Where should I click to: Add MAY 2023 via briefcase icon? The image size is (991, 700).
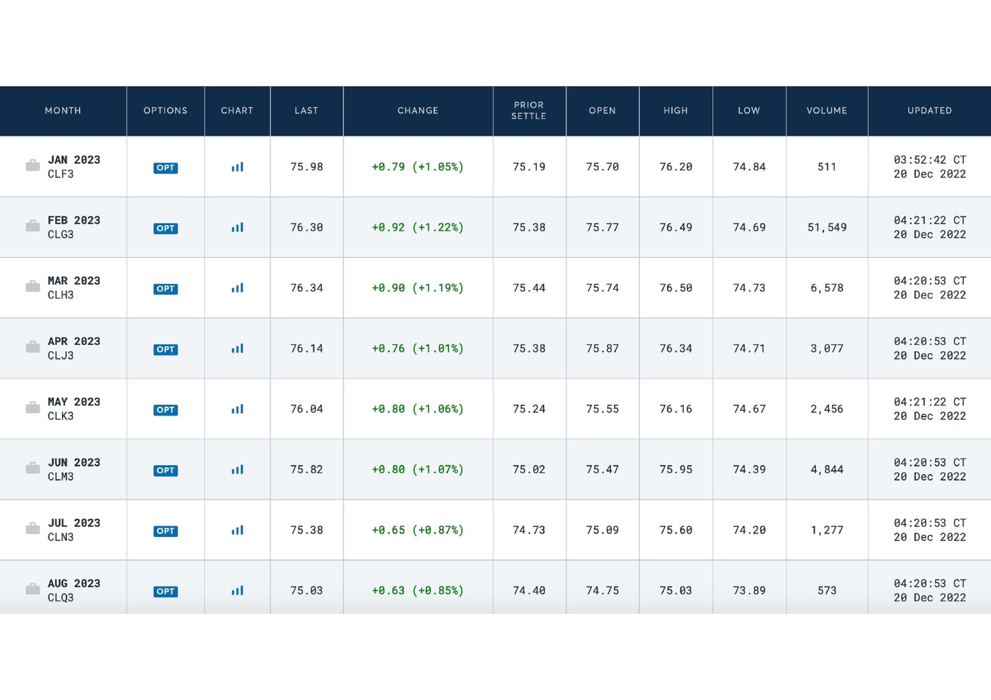(32, 408)
